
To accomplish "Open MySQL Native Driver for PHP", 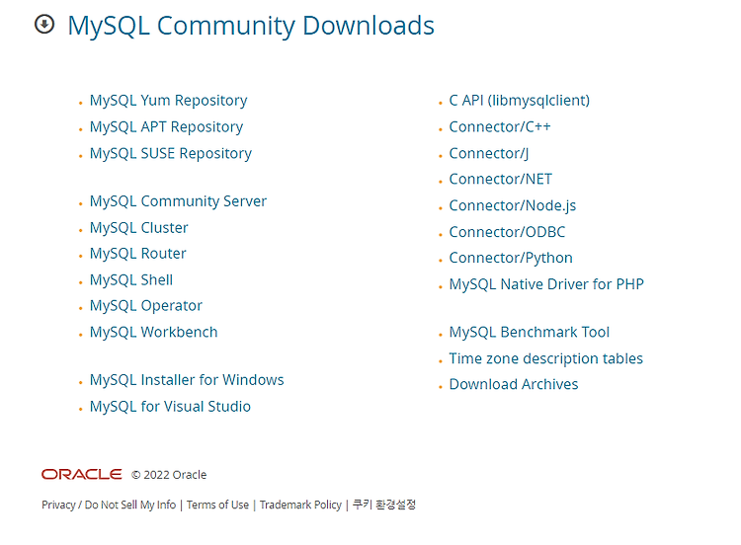I will coord(546,284).
